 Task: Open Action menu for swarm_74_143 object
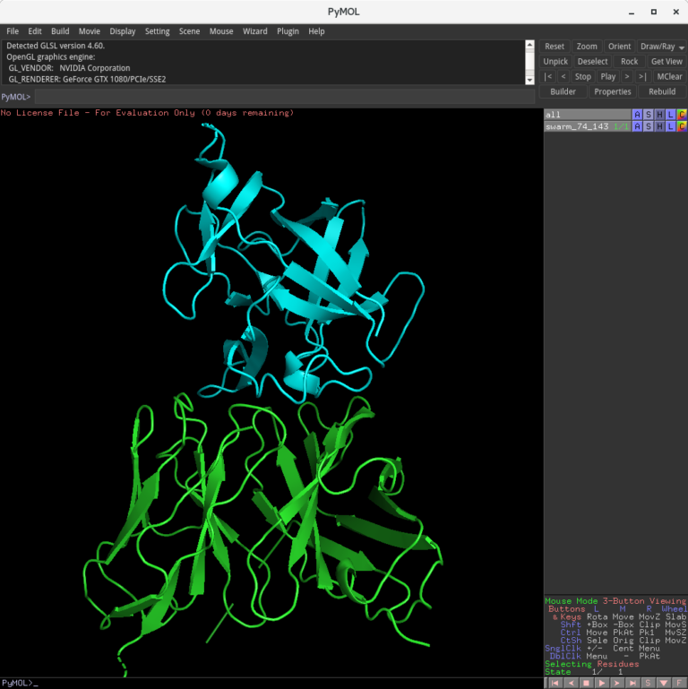click(638, 127)
